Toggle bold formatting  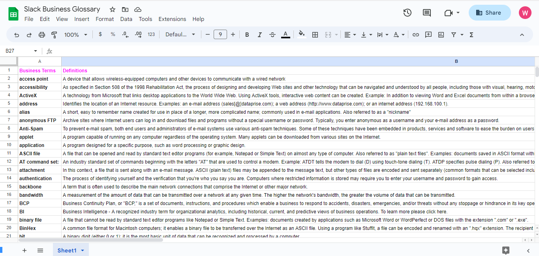[247, 35]
